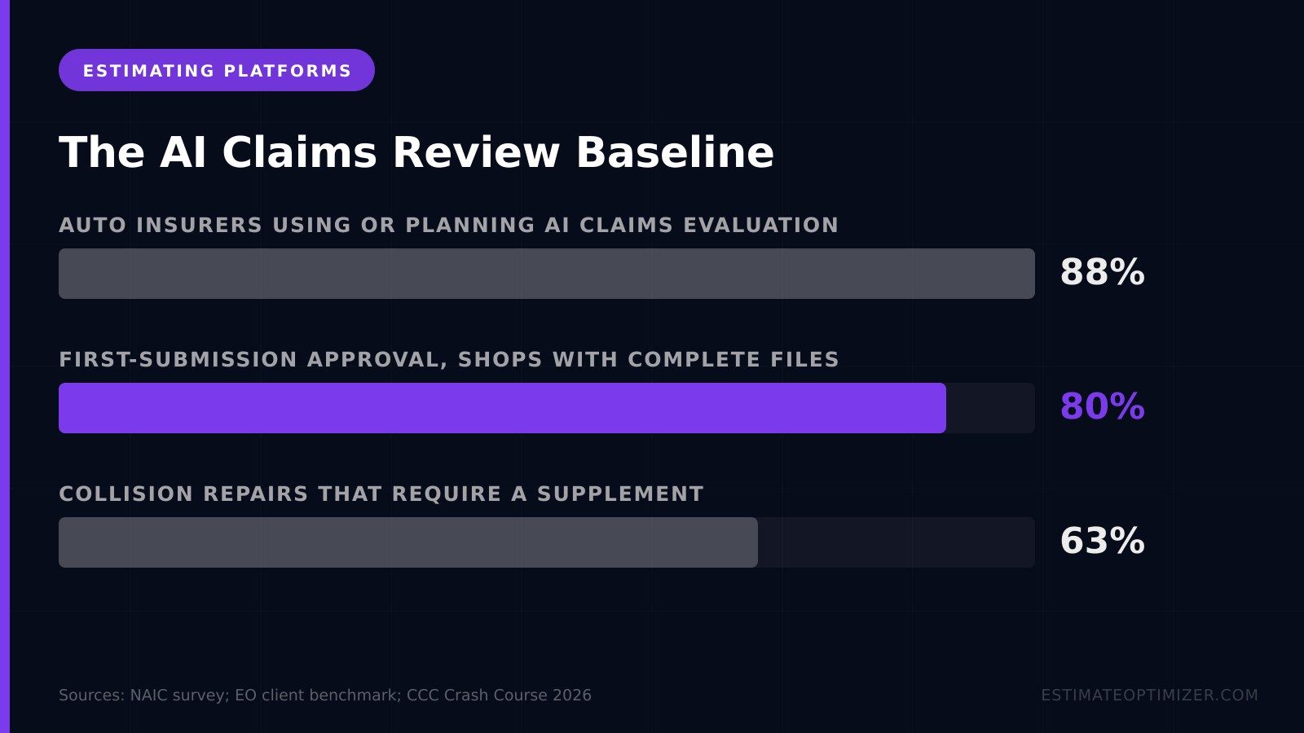Click the auto insurers AI evaluation heading
This screenshot has width=1304, height=733.
(448, 225)
